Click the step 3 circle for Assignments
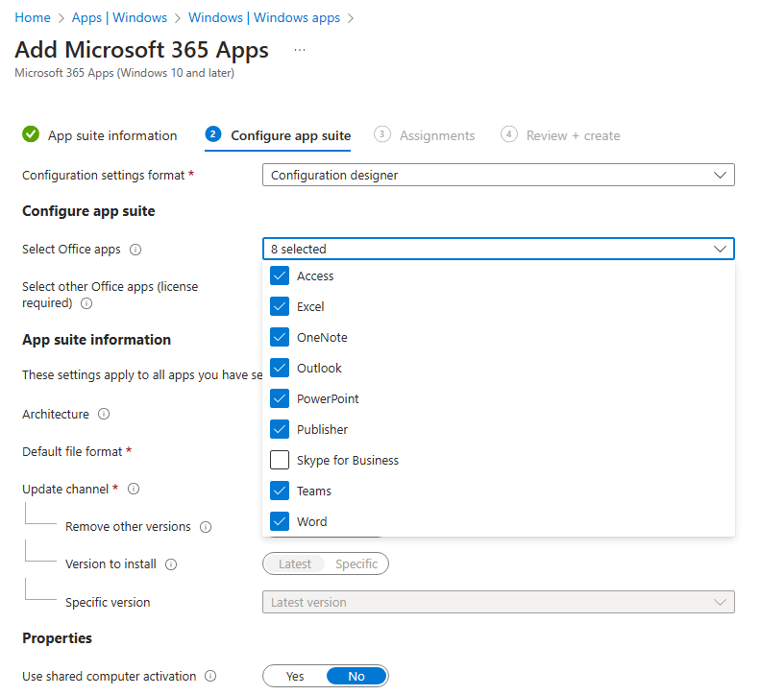Screen dimensions: 761x695 point(382,133)
